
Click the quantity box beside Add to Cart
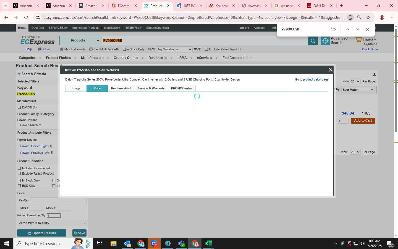[x=343, y=121]
